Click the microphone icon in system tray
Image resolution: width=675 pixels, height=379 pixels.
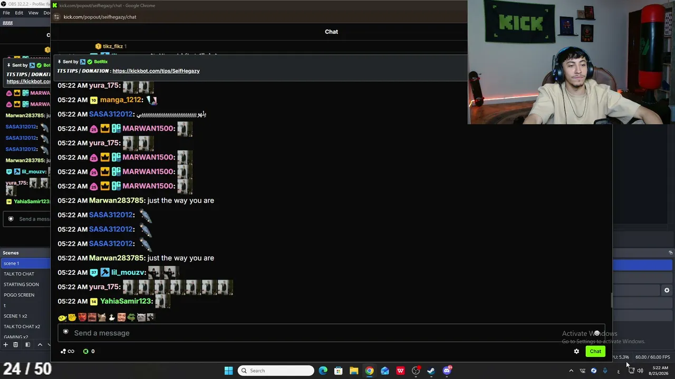(x=605, y=371)
